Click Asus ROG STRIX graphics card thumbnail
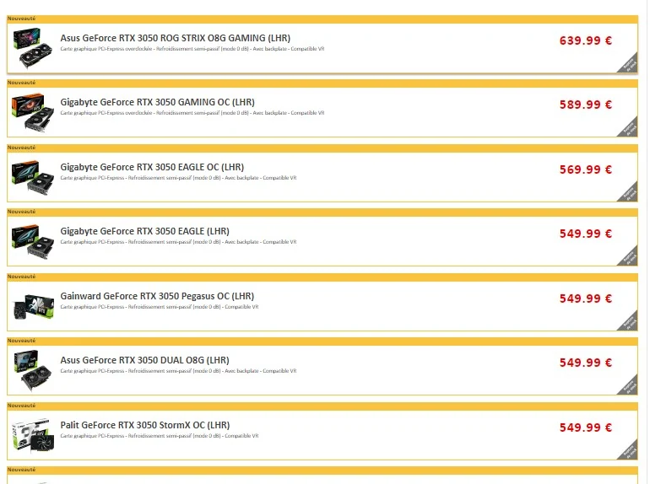 coord(33,48)
